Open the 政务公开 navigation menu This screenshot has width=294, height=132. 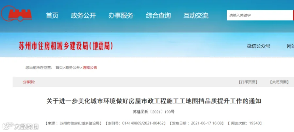[83, 16]
